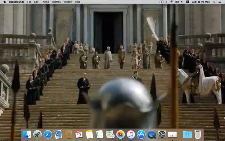Open the volume control in menu bar

click(x=182, y=2)
